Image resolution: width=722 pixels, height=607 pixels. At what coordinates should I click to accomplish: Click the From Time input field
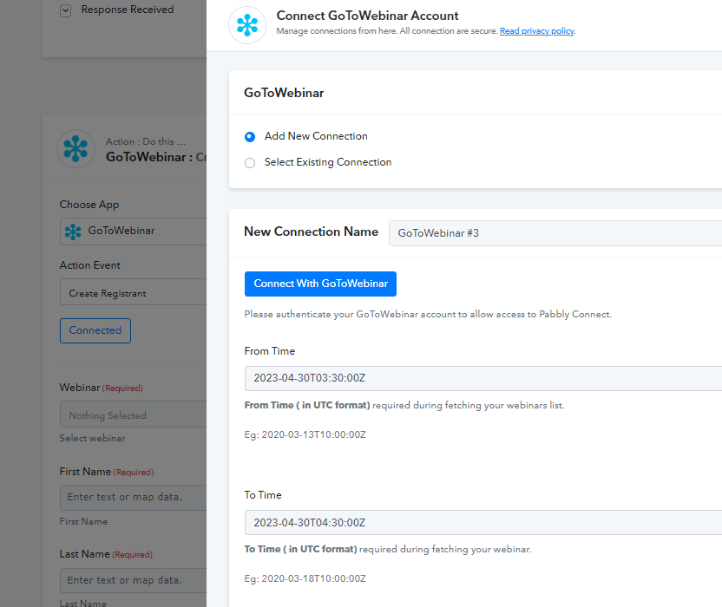tap(483, 378)
